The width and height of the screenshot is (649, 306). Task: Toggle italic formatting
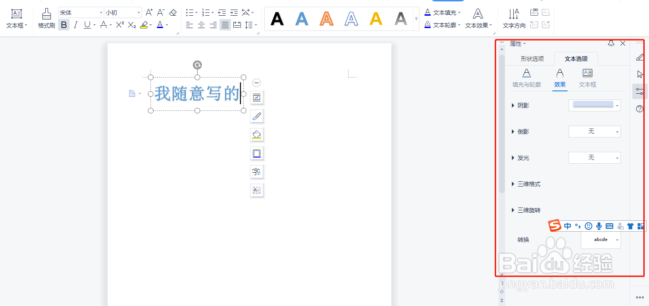point(75,25)
